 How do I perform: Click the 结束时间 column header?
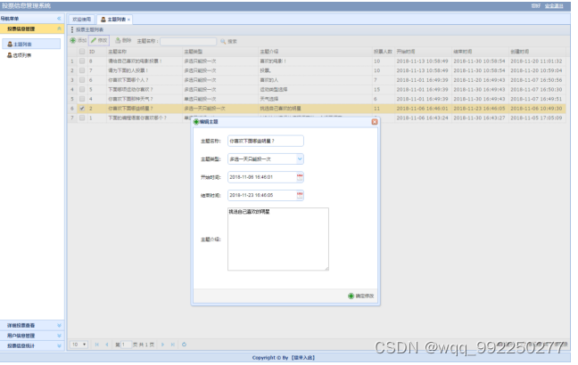tap(480, 52)
